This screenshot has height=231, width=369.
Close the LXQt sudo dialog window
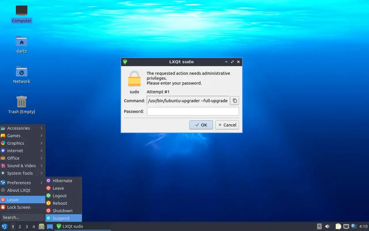(x=238, y=62)
